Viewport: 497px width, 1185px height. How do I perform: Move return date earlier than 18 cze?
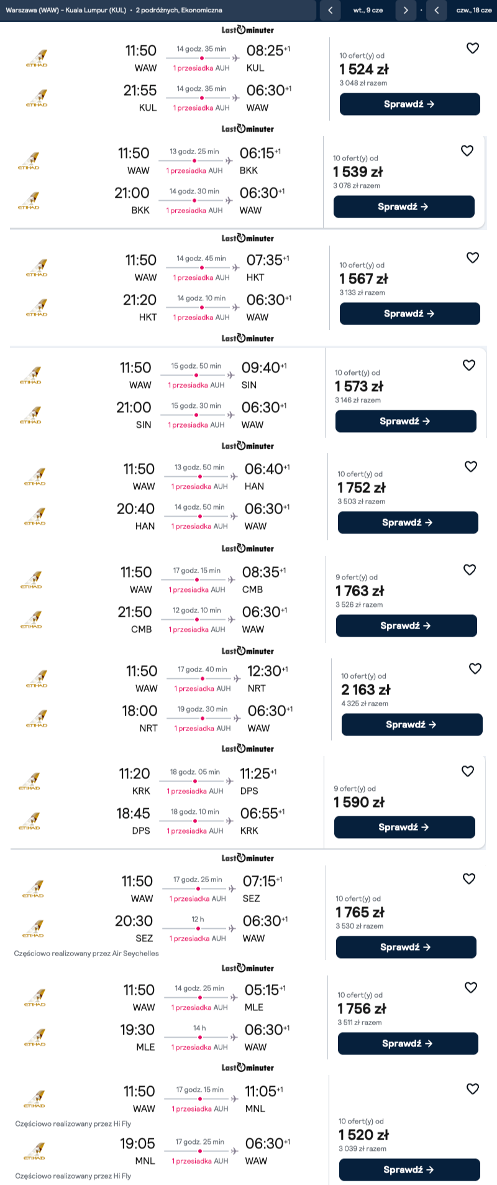click(x=437, y=10)
